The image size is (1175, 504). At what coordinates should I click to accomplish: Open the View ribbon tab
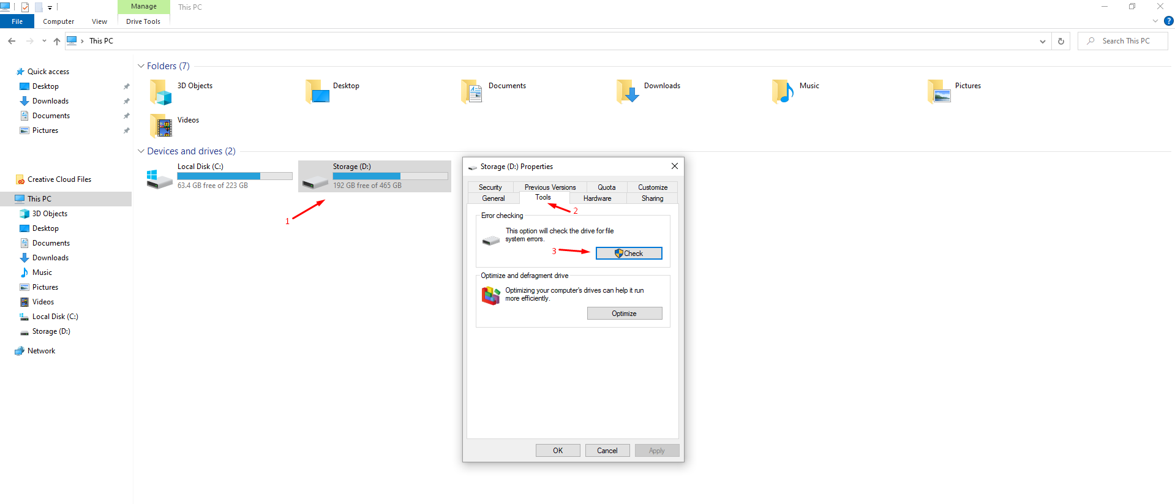99,21
